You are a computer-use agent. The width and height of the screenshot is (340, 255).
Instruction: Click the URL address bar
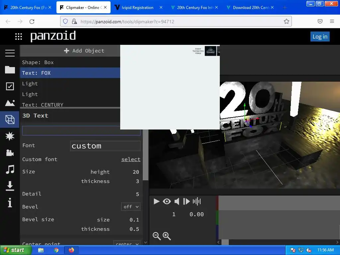176,21
